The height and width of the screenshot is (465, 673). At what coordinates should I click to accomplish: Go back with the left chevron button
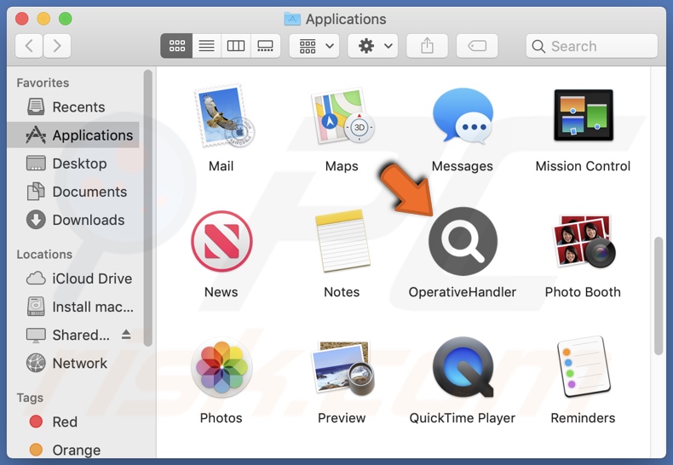[x=29, y=45]
